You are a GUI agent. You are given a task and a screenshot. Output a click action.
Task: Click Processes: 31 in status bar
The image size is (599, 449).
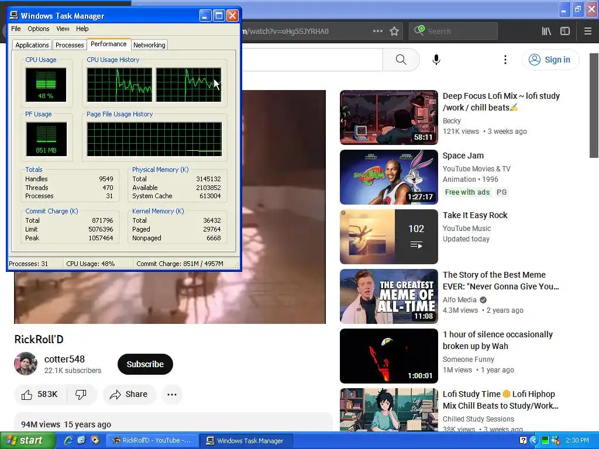point(29,264)
